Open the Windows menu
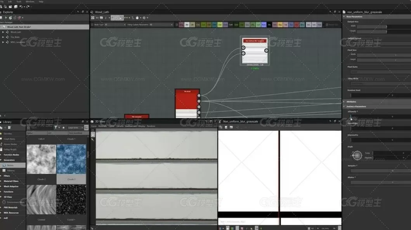This screenshot has width=411, height=230. [x=30, y=2]
